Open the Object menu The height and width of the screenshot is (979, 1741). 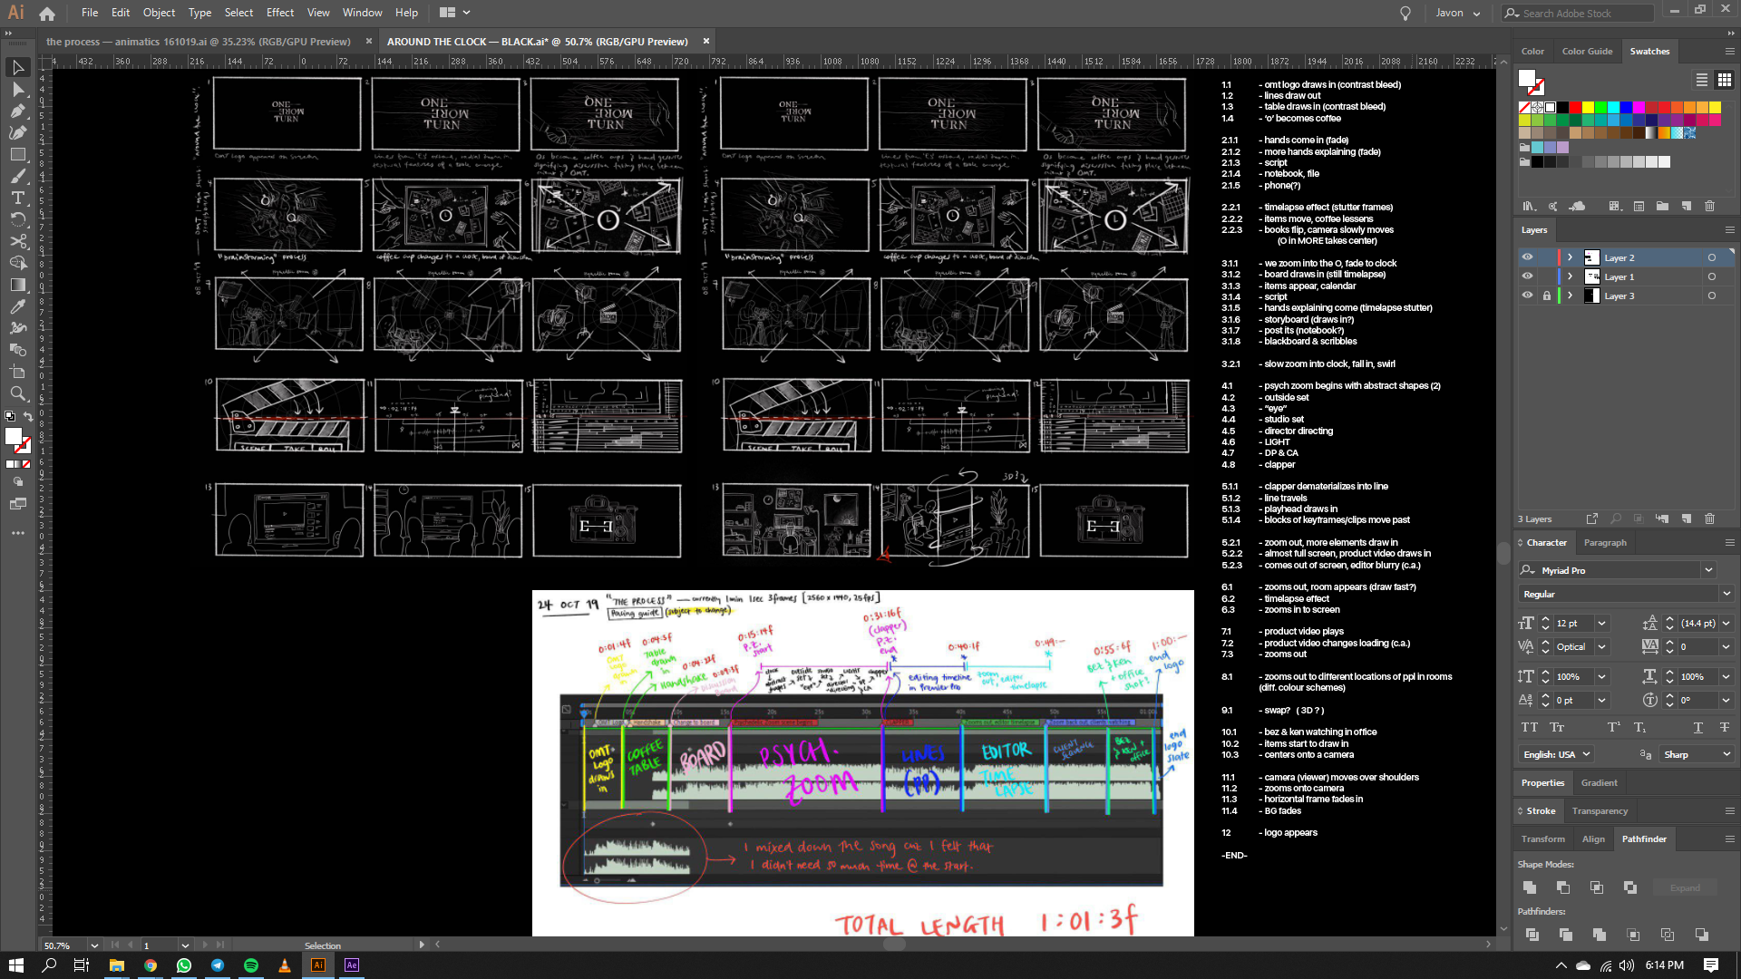coord(159,13)
